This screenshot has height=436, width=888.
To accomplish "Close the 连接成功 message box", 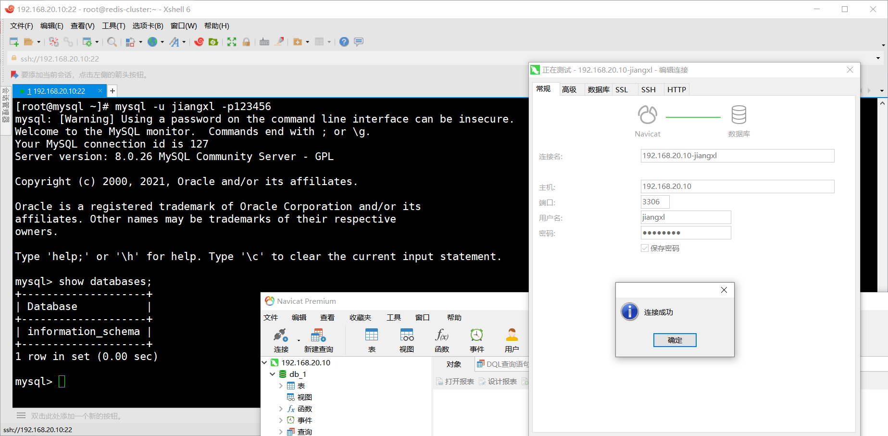I will click(724, 290).
